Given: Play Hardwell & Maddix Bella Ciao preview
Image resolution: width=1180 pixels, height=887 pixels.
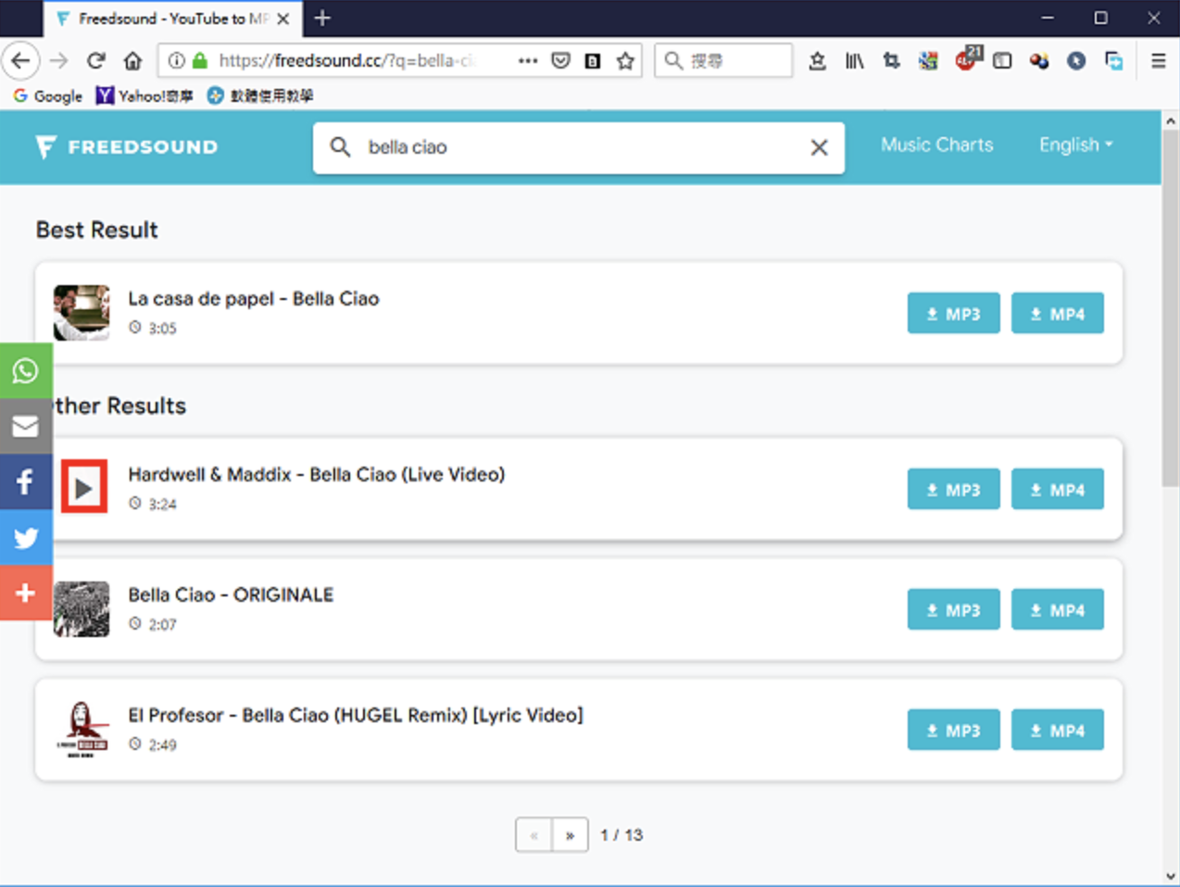Looking at the screenshot, I should pos(84,487).
